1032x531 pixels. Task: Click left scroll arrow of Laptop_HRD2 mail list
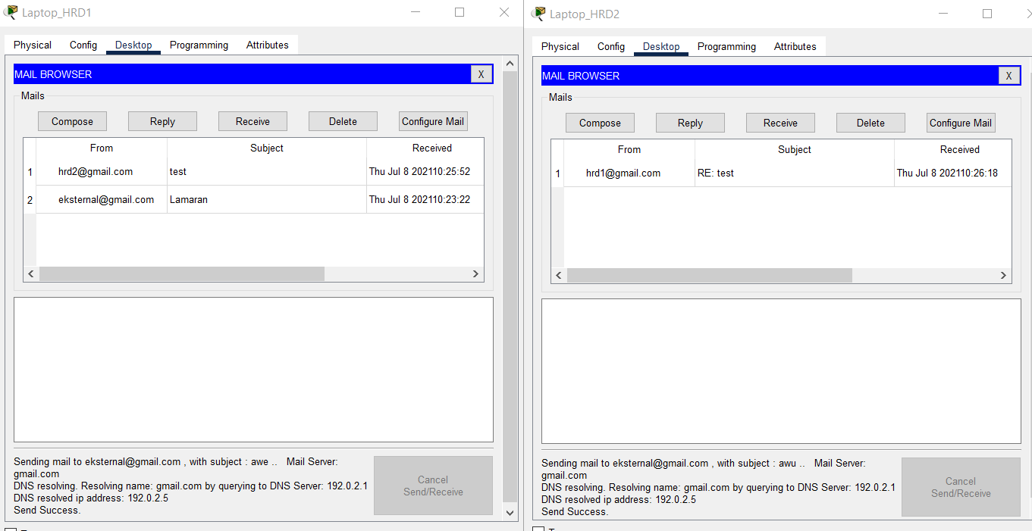coord(559,276)
